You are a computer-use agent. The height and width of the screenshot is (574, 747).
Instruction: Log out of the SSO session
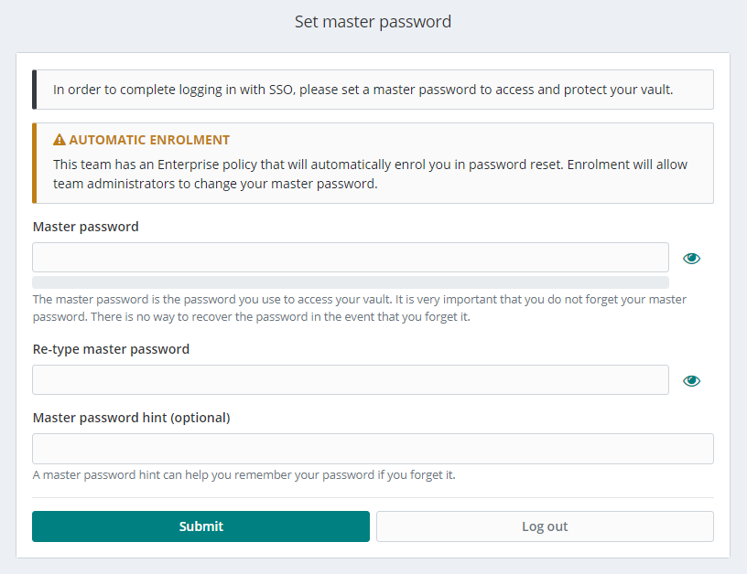tap(545, 526)
